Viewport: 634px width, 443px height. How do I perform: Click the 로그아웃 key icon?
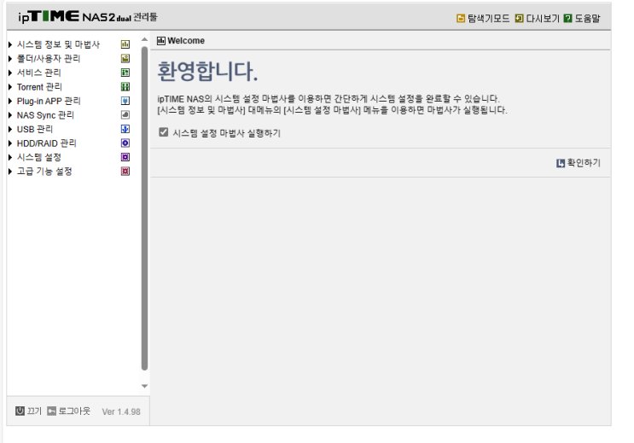point(51,411)
